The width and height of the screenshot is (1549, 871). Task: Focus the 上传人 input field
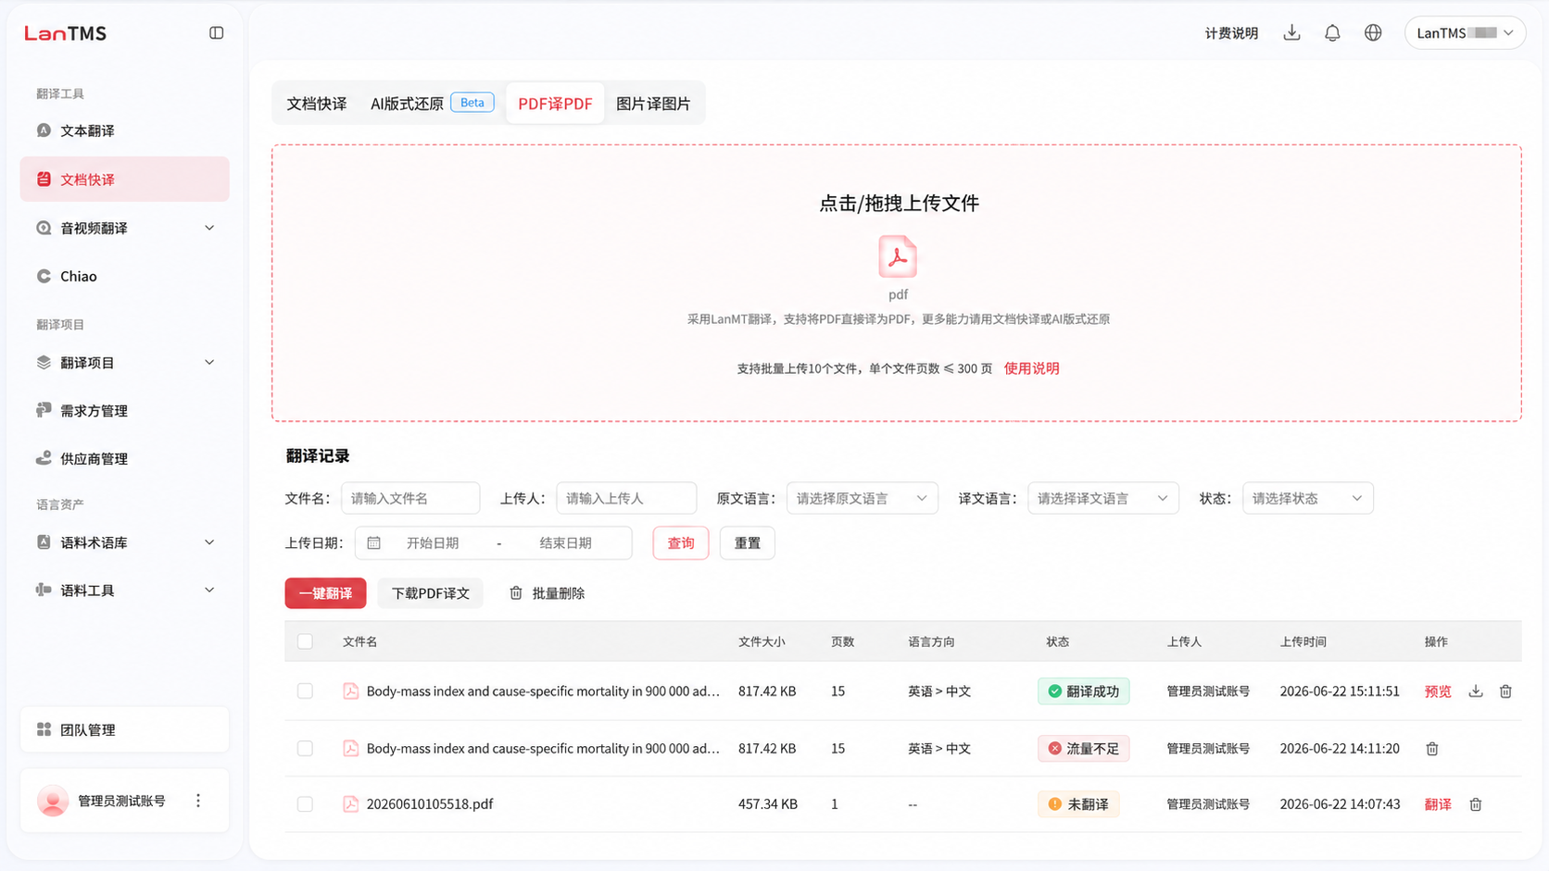tap(626, 498)
